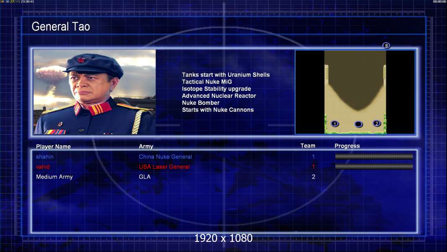The width and height of the screenshot is (447, 252).
Task: Click 'China Nuke General' army text
Action: tap(165, 157)
